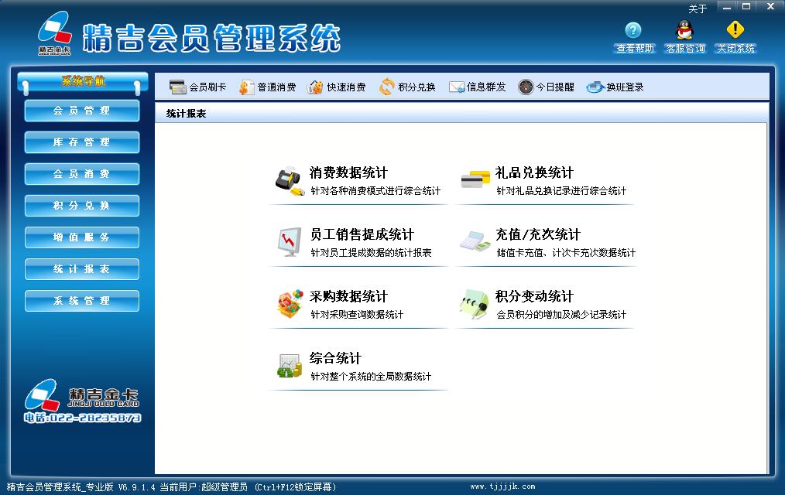This screenshot has height=495, width=785.
Task: Click 关于 in the title bar
Action: click(698, 9)
